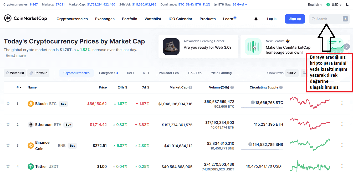Click the market cap value $1,762,294,422,460

pos(101,4)
